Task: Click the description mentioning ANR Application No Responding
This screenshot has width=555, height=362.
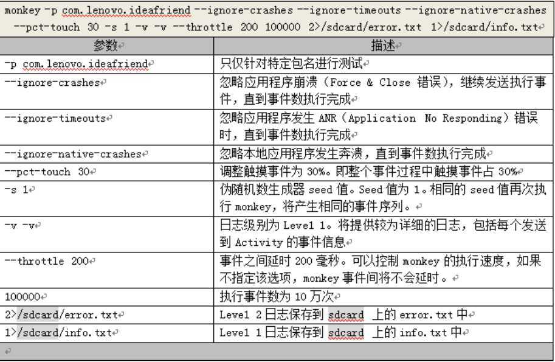Action: (384, 127)
